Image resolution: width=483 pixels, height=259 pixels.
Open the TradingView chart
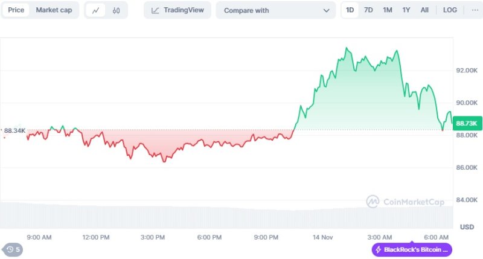(x=178, y=10)
